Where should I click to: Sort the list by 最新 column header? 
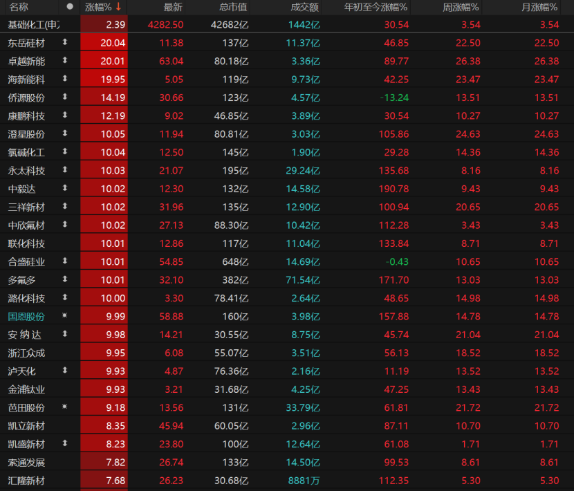[173, 7]
